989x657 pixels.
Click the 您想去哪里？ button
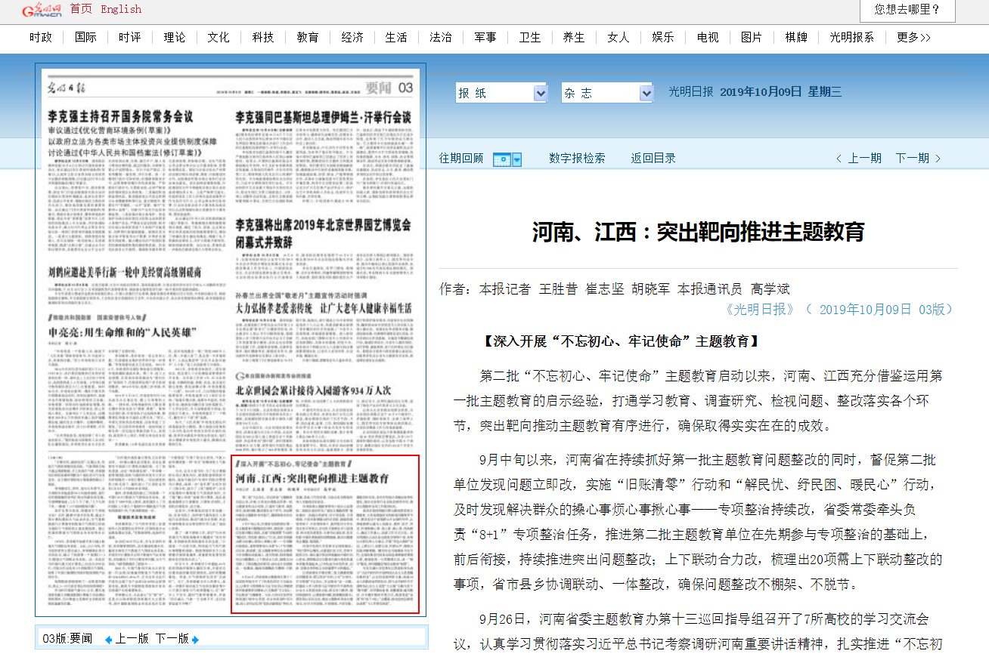pos(907,10)
